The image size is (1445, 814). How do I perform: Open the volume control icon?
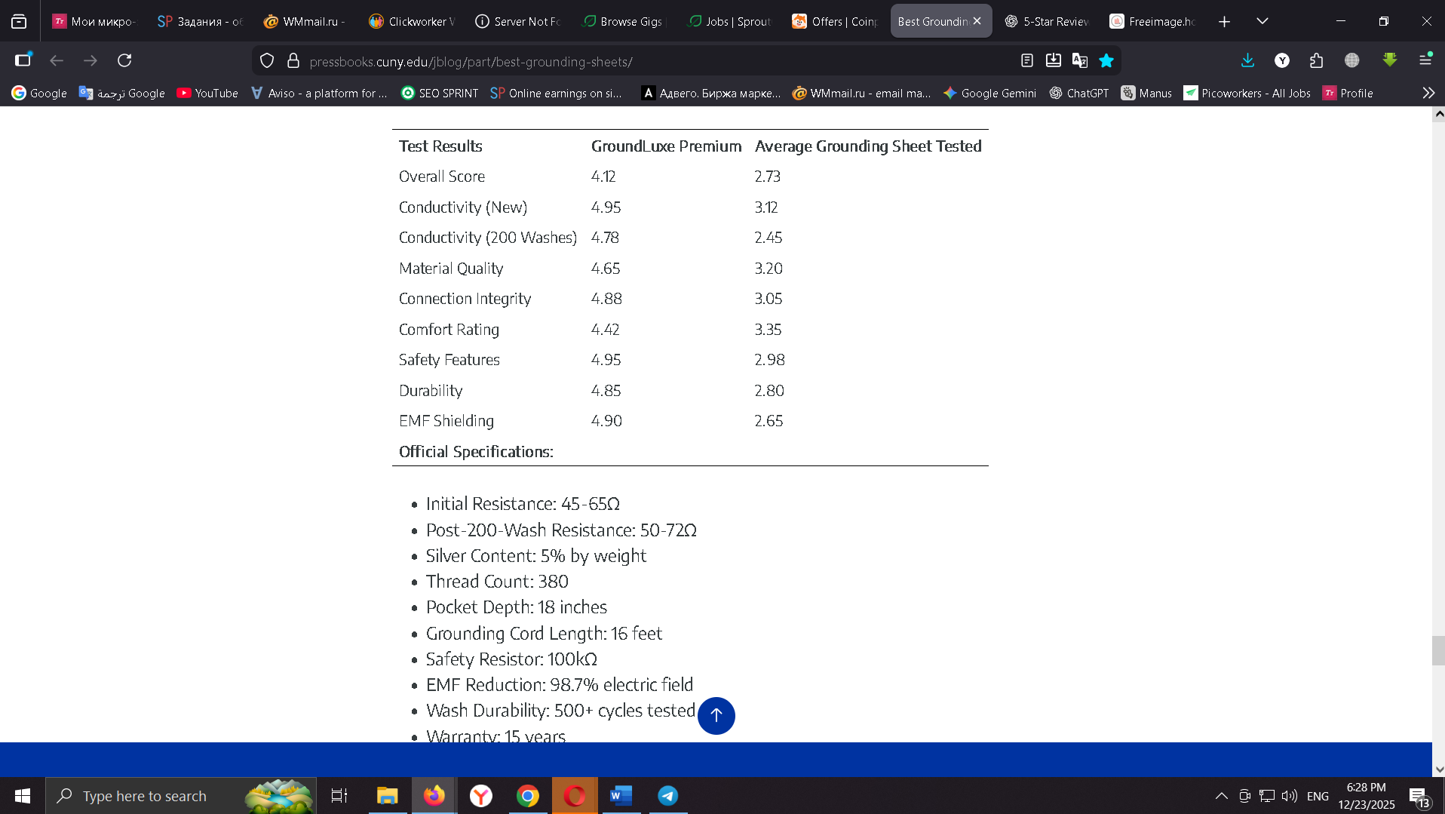coord(1290,796)
